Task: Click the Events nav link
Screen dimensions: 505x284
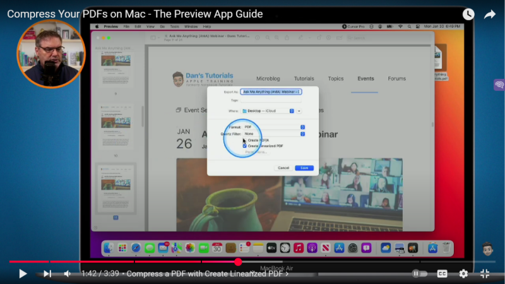Action: click(x=365, y=78)
